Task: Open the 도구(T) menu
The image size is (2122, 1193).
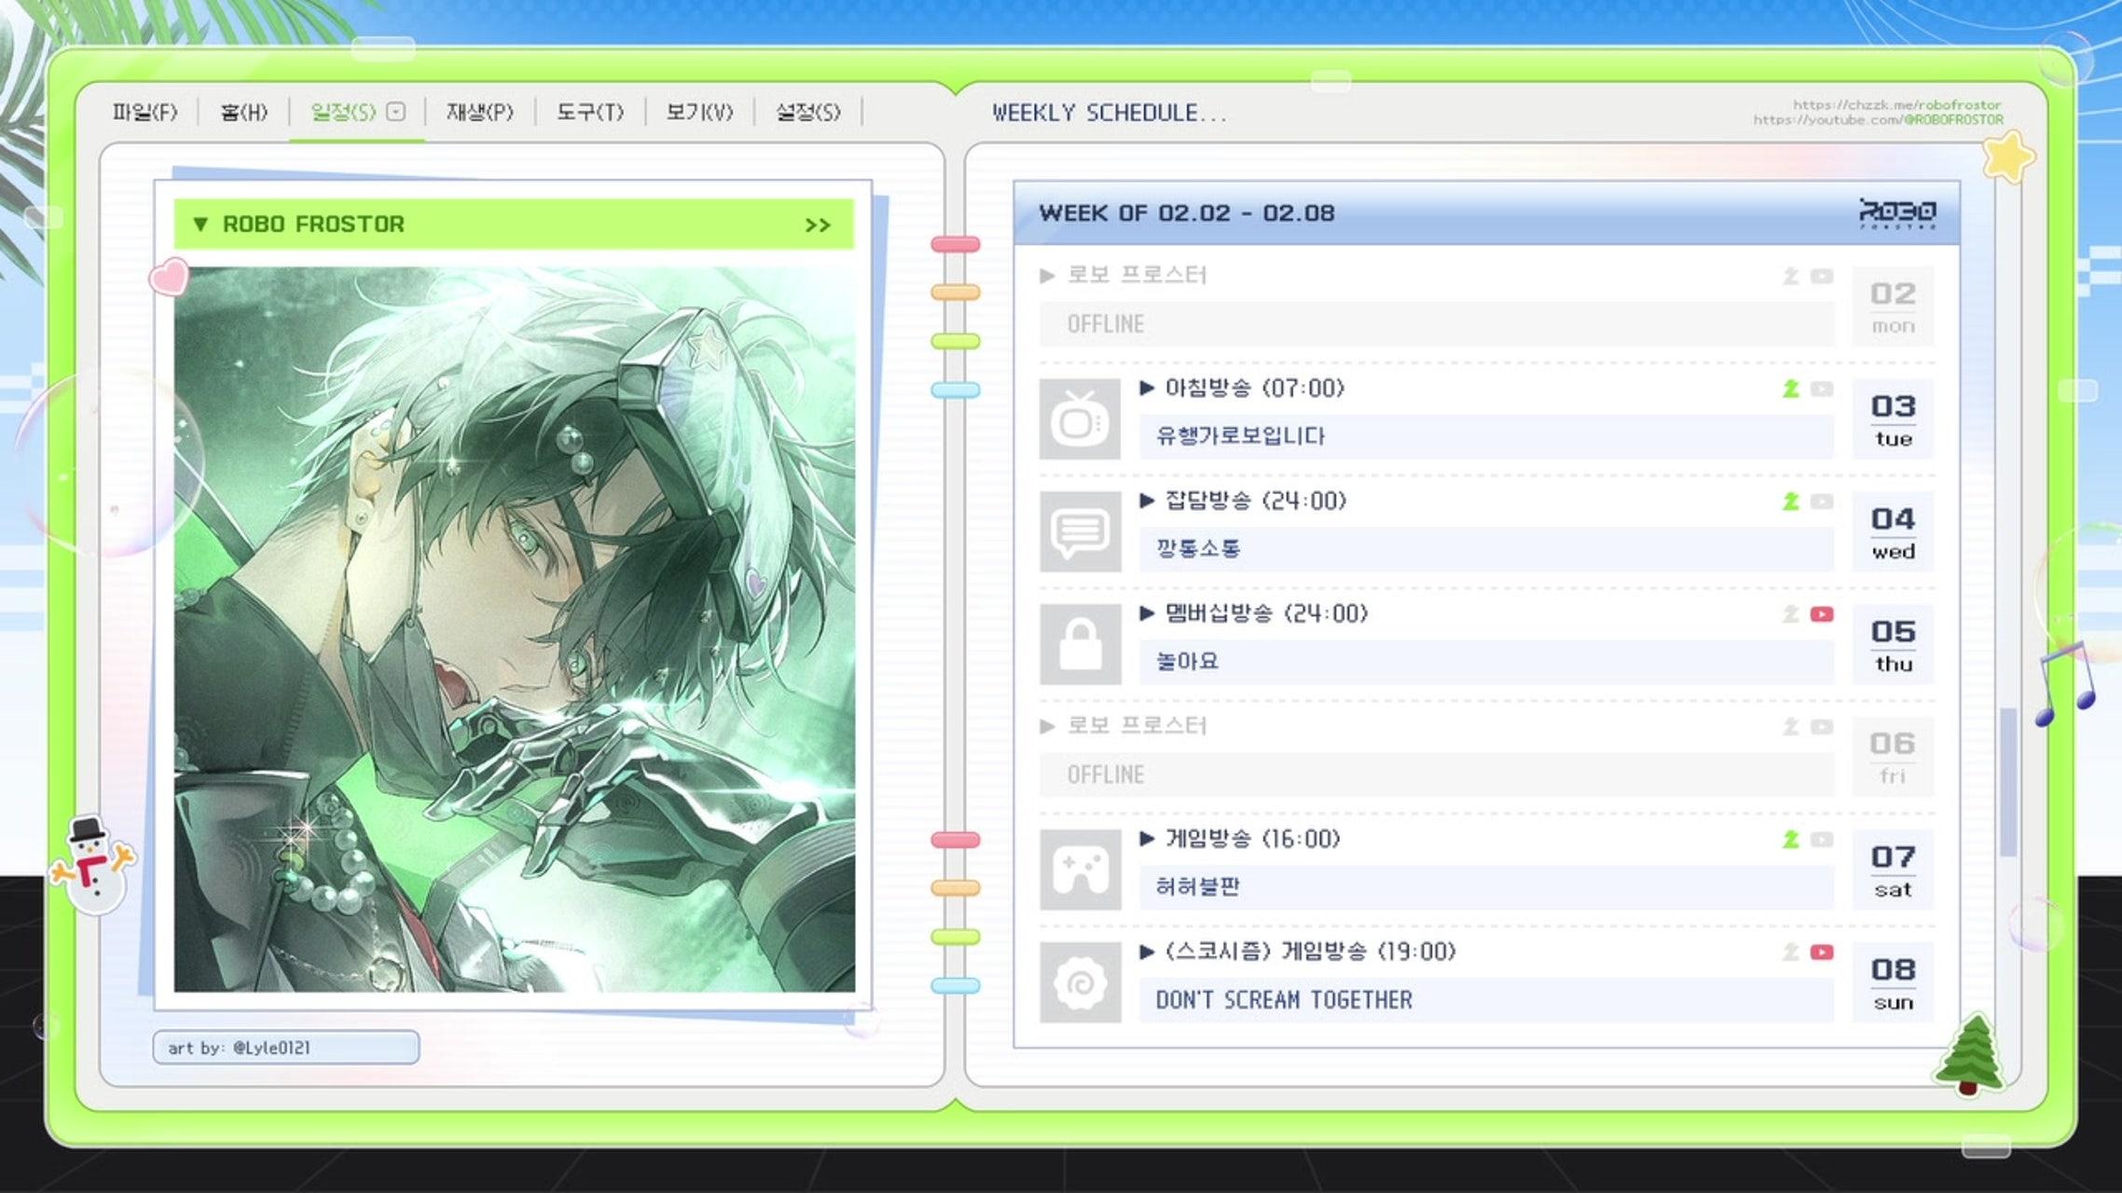Action: [x=589, y=113]
